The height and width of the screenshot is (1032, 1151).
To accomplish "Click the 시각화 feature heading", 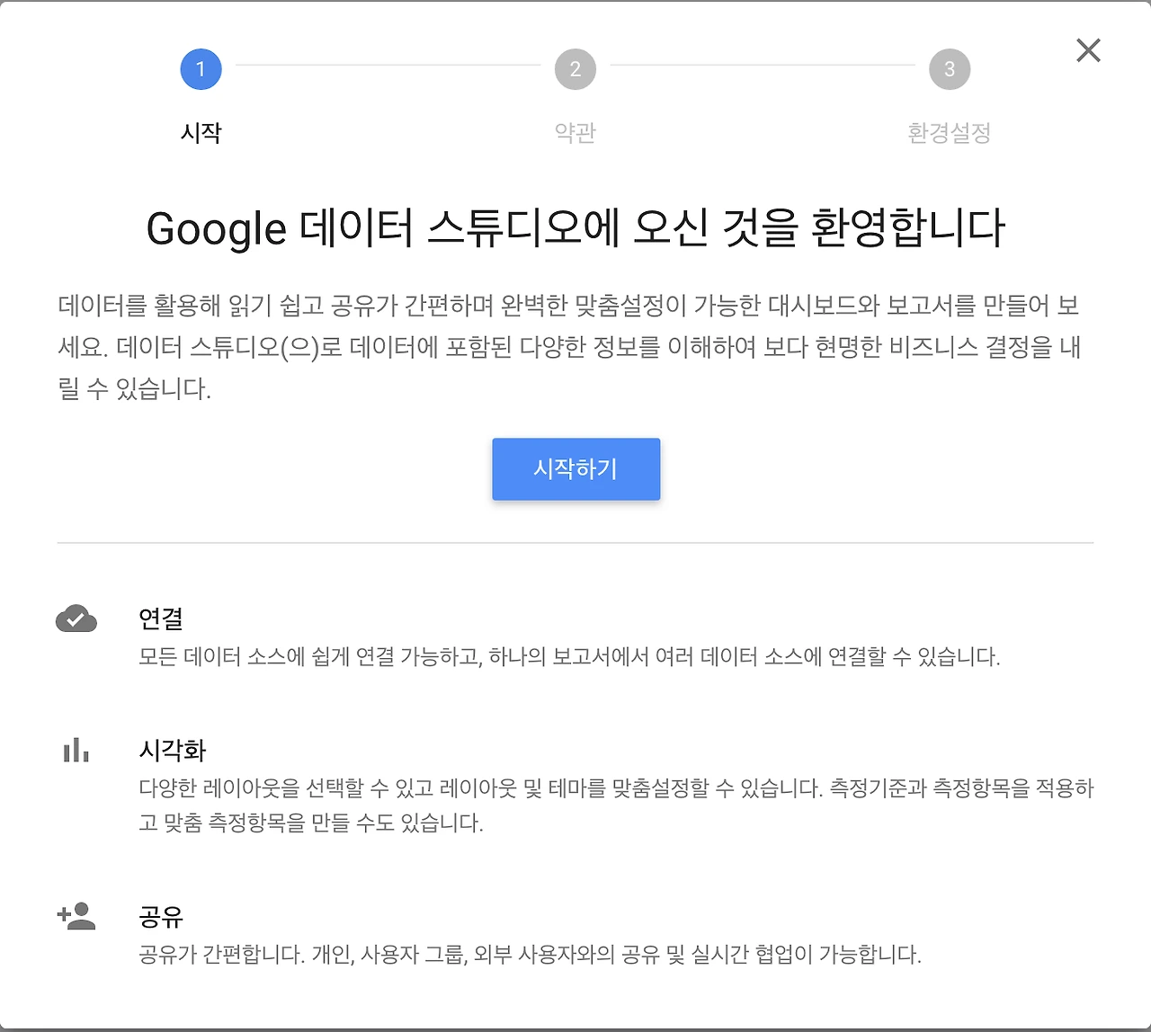I will 173,750.
